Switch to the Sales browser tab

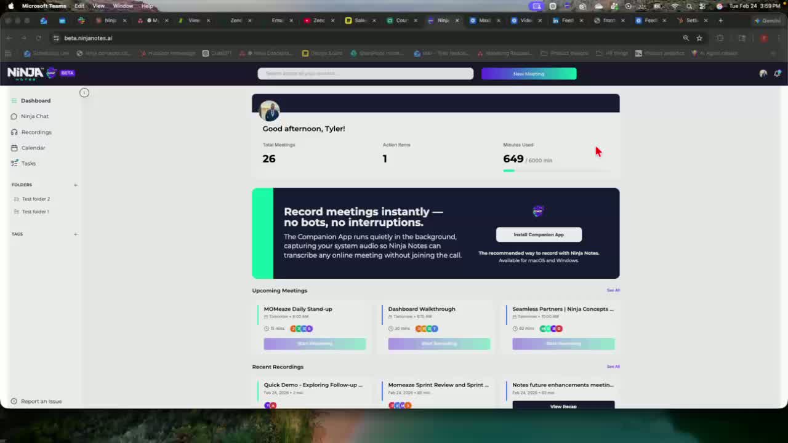(360, 20)
